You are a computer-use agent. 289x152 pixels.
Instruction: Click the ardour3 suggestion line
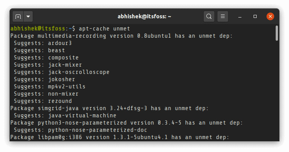[x=43, y=43]
